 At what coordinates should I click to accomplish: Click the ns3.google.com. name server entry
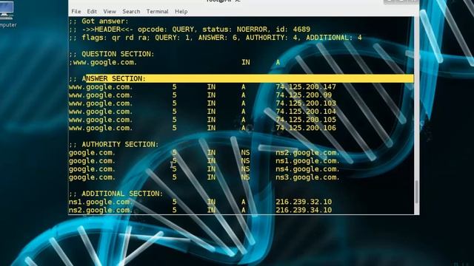(x=307, y=177)
